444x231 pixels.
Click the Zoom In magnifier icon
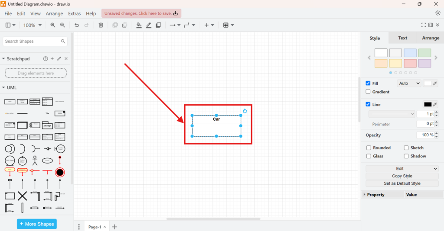tap(53, 25)
